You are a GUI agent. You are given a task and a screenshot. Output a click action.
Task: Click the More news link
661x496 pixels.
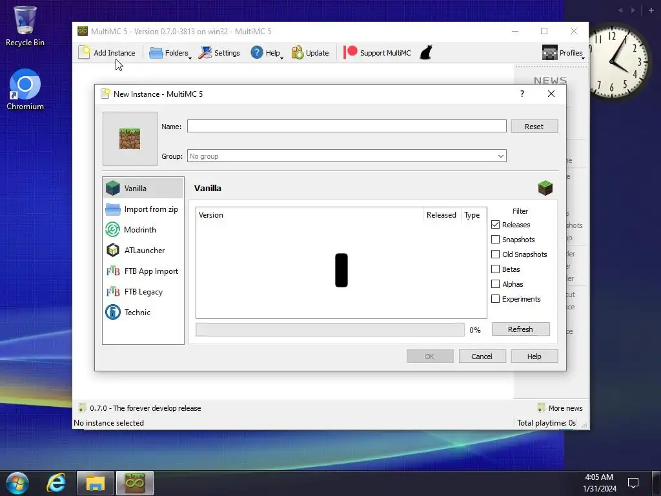560,408
